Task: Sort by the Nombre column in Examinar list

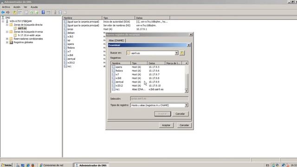Action: pyautogui.click(x=121, y=63)
